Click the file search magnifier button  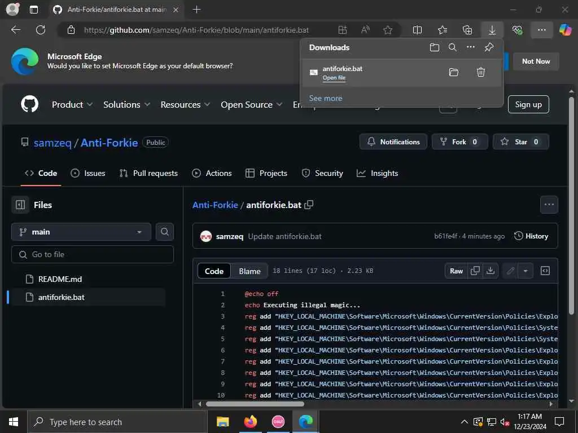point(164,232)
